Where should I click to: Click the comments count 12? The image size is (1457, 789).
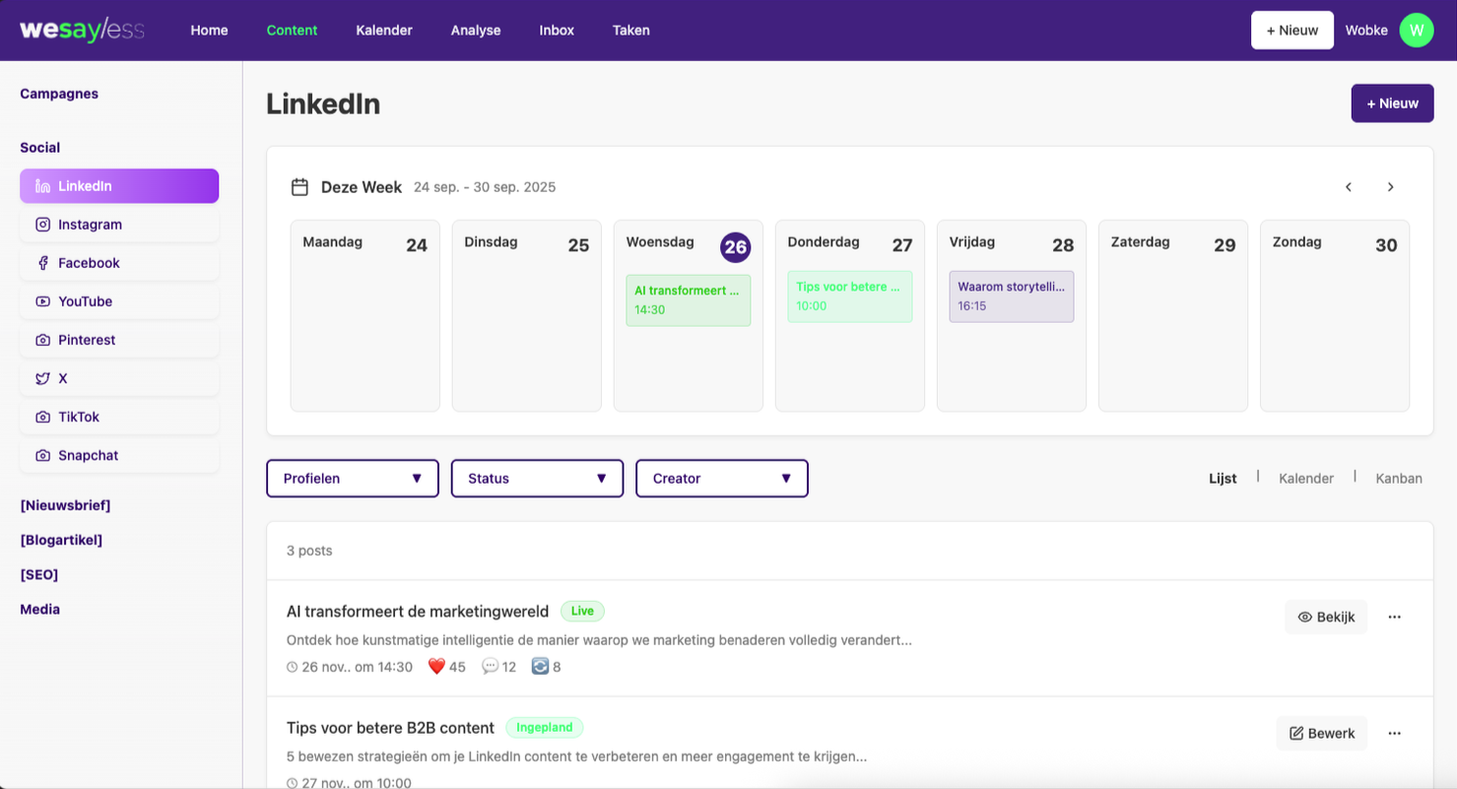pyautogui.click(x=499, y=667)
